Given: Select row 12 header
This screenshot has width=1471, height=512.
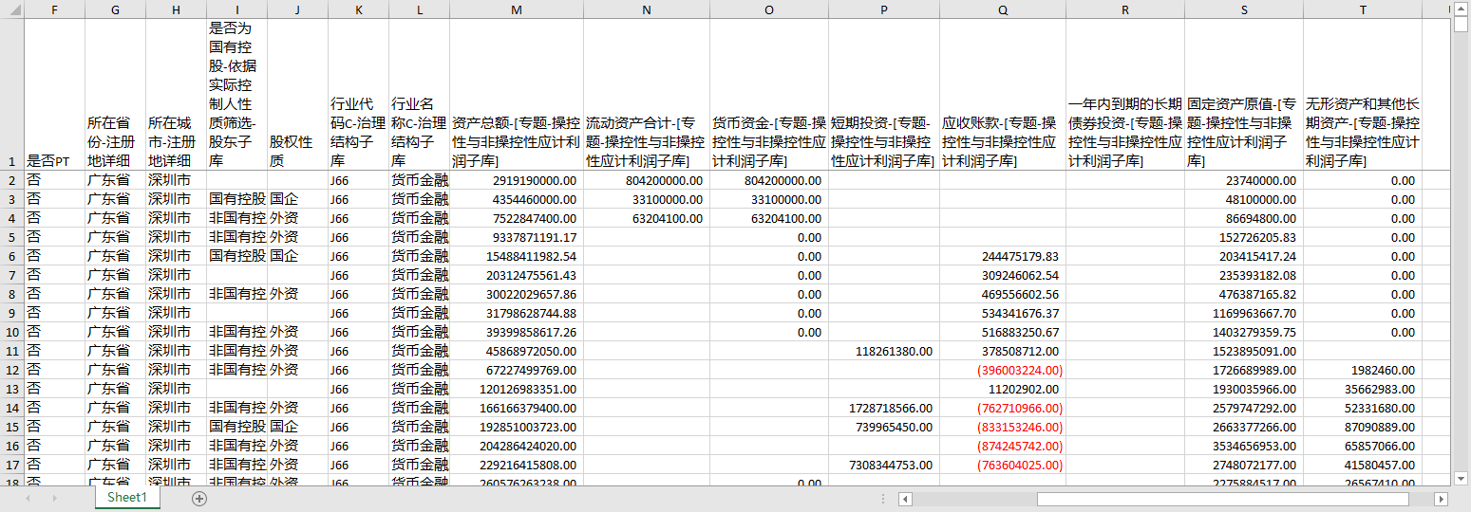Looking at the screenshot, I should (11, 370).
